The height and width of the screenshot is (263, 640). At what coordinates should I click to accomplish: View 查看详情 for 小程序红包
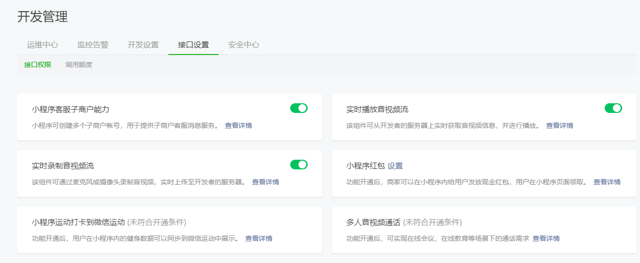tap(607, 182)
